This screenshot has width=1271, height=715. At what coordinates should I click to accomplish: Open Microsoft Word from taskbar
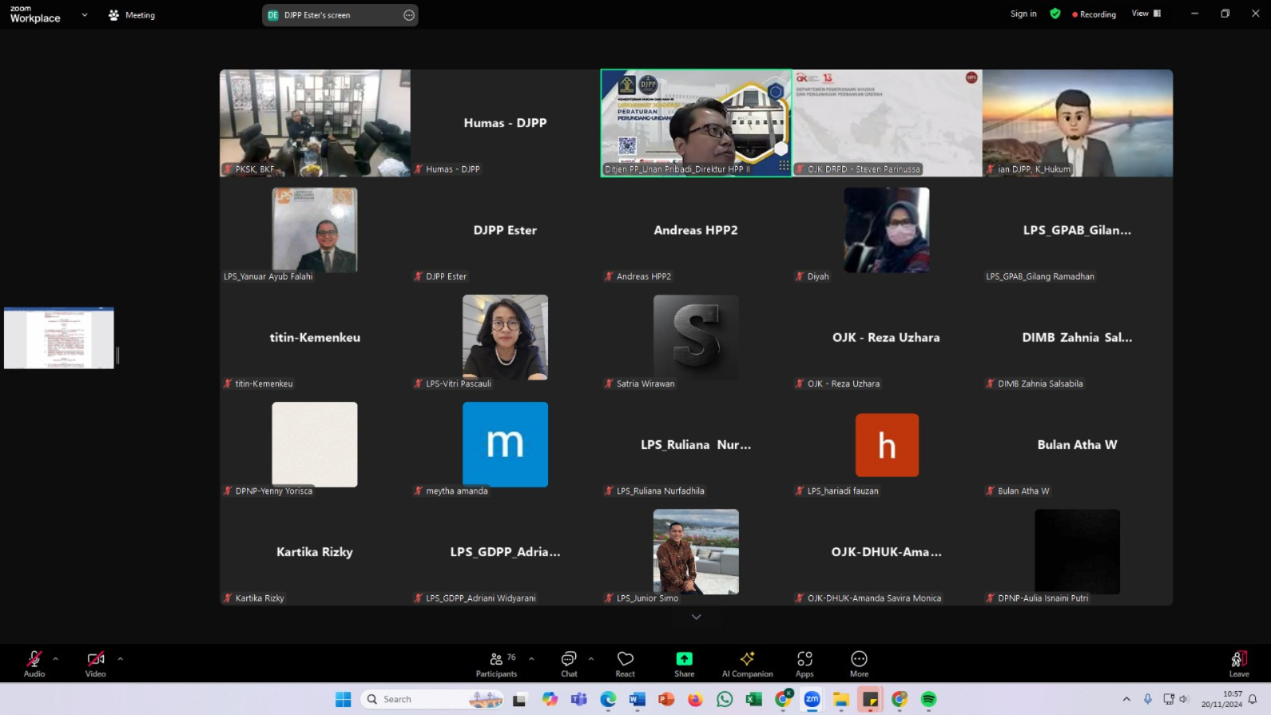click(637, 699)
